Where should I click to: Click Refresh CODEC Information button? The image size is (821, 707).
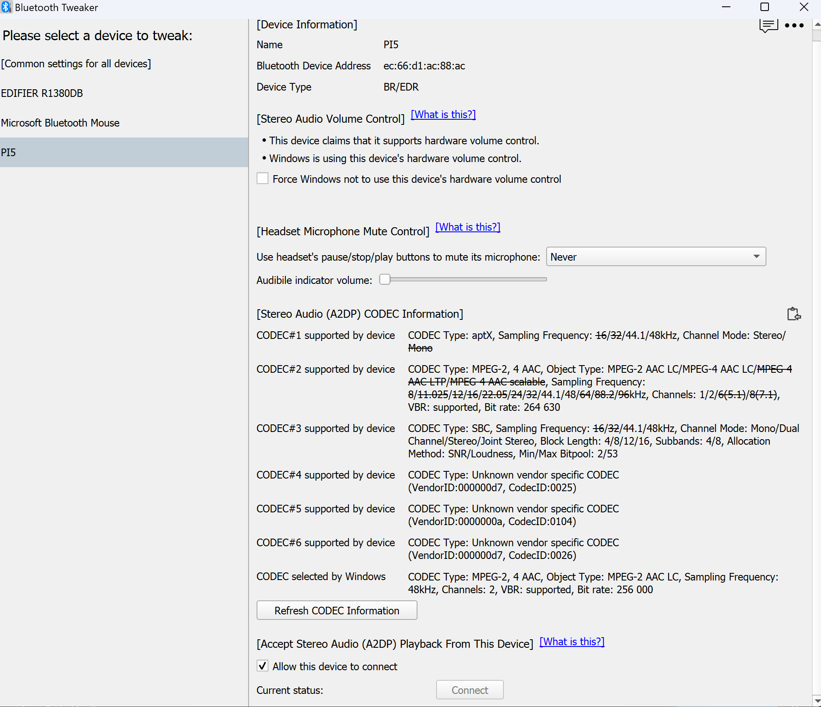(x=337, y=611)
